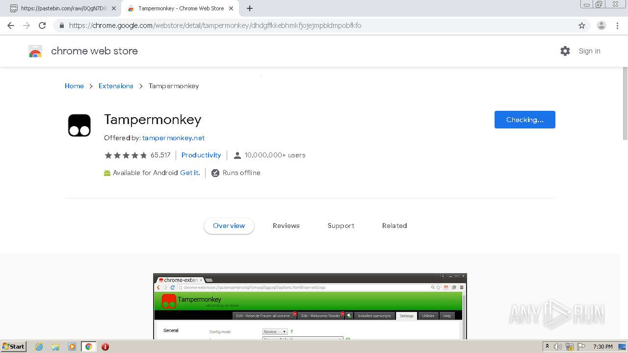
Task: Open the Chrome three-dot menu
Action: pos(617,25)
